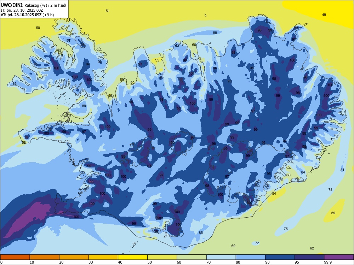Click the value '69' in the southern sea
Screen dimensions: 354x265
click(233, 246)
